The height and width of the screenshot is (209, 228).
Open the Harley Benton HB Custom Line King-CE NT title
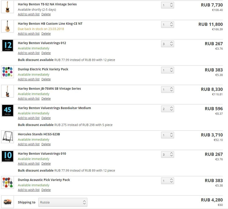[x=50, y=24]
